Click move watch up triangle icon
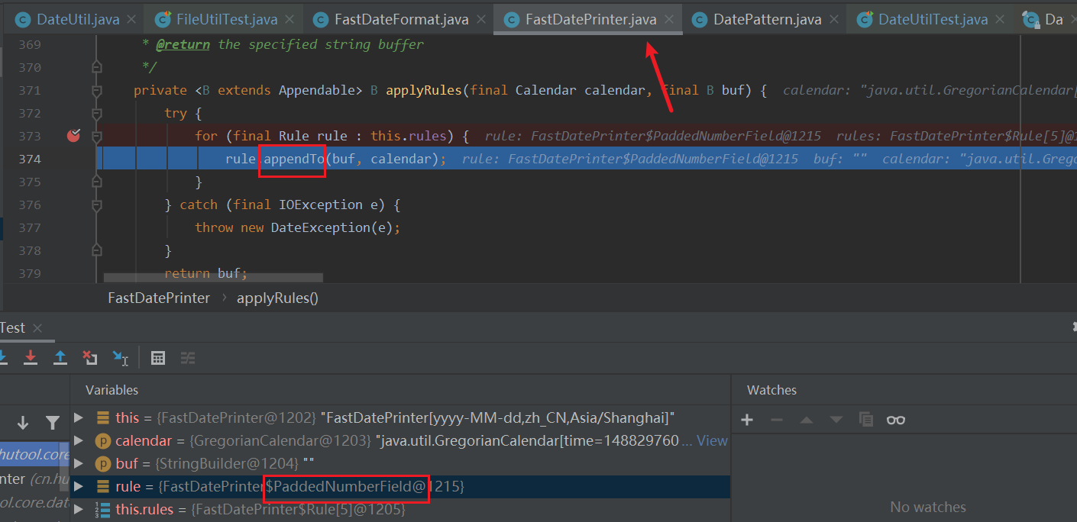1077x522 pixels. pos(807,420)
